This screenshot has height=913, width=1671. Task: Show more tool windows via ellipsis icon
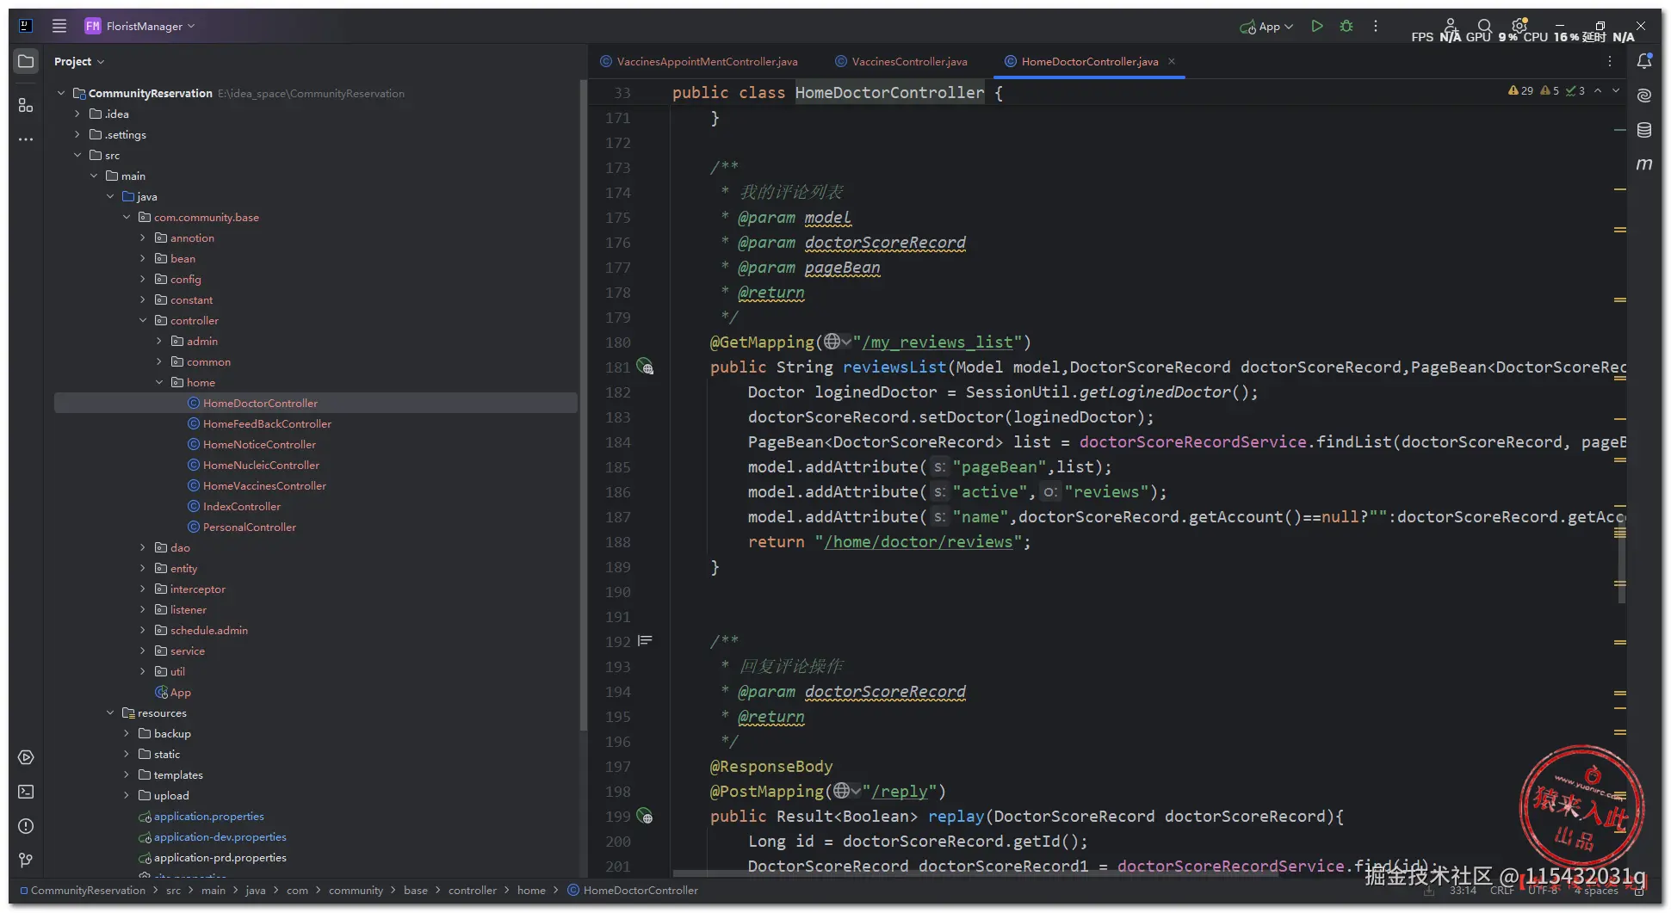[26, 139]
